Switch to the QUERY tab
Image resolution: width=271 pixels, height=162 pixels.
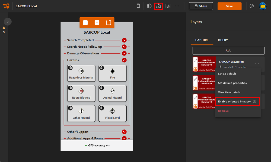(x=223, y=40)
